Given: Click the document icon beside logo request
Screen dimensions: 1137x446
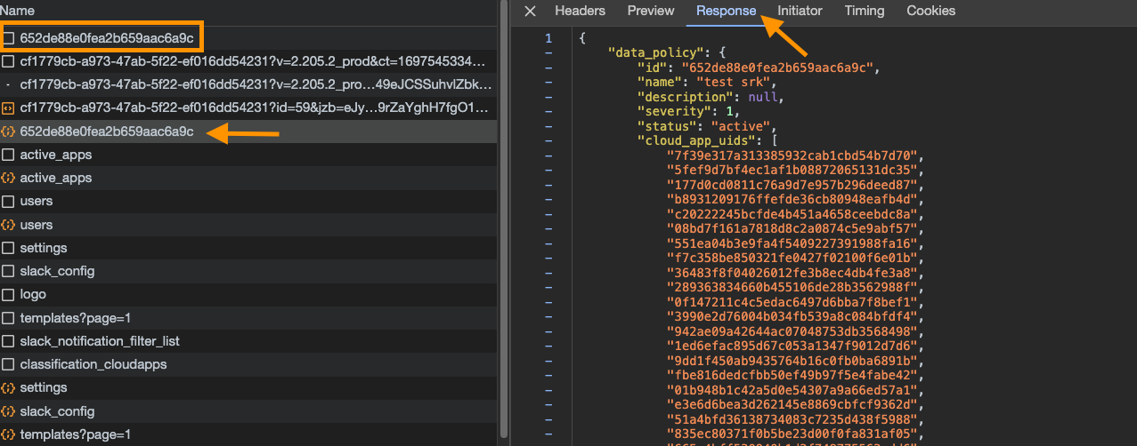Looking at the screenshot, I should pyautogui.click(x=9, y=294).
